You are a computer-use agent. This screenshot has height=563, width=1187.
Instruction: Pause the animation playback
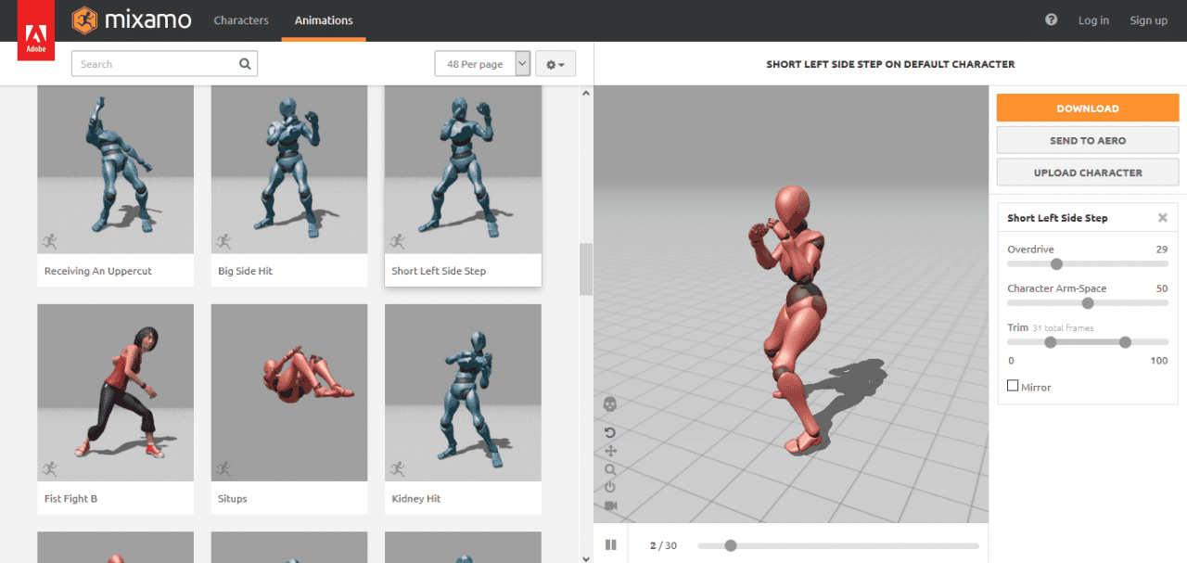click(x=611, y=545)
